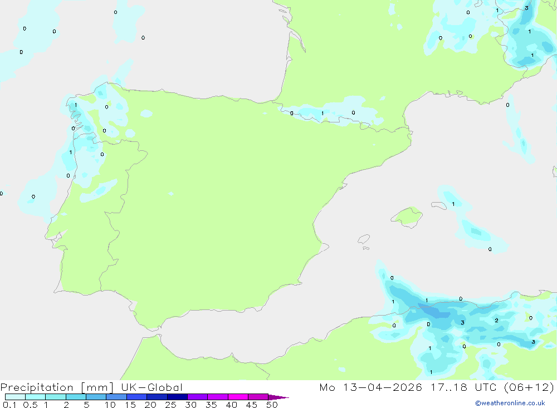Open the weatheronline.co.uk copyright link
Viewport: 557px width, 408px height.
[510, 403]
